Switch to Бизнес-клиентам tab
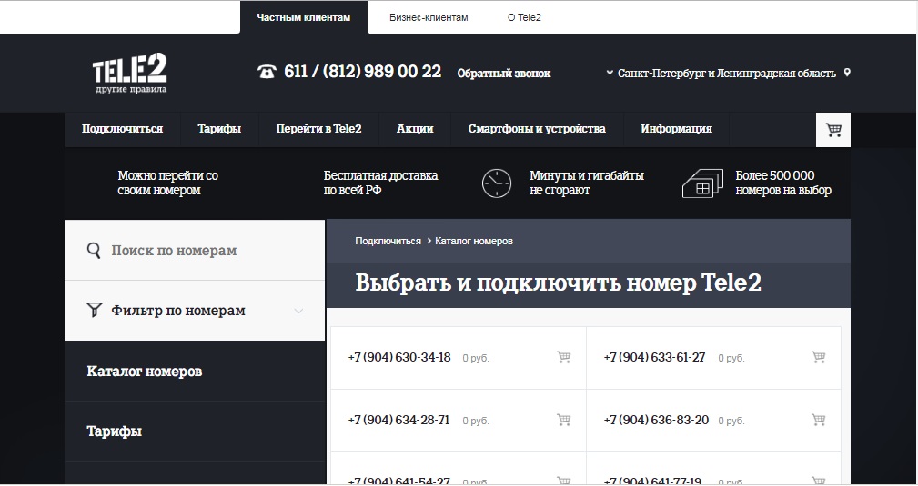This screenshot has height=486, width=918. pyautogui.click(x=429, y=17)
